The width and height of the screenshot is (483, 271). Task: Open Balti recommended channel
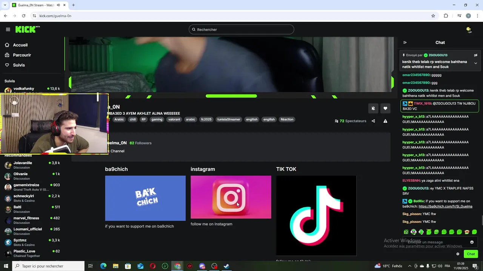pyautogui.click(x=32, y=209)
